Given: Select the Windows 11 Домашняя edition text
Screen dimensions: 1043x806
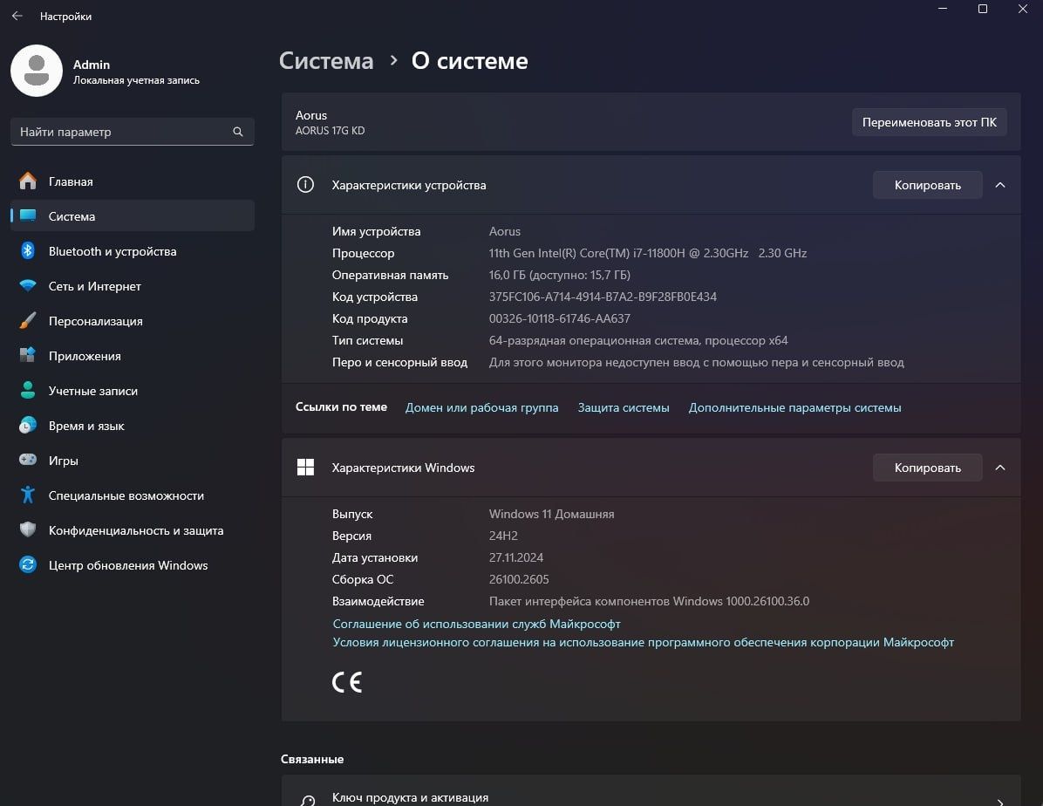Looking at the screenshot, I should click(x=551, y=514).
